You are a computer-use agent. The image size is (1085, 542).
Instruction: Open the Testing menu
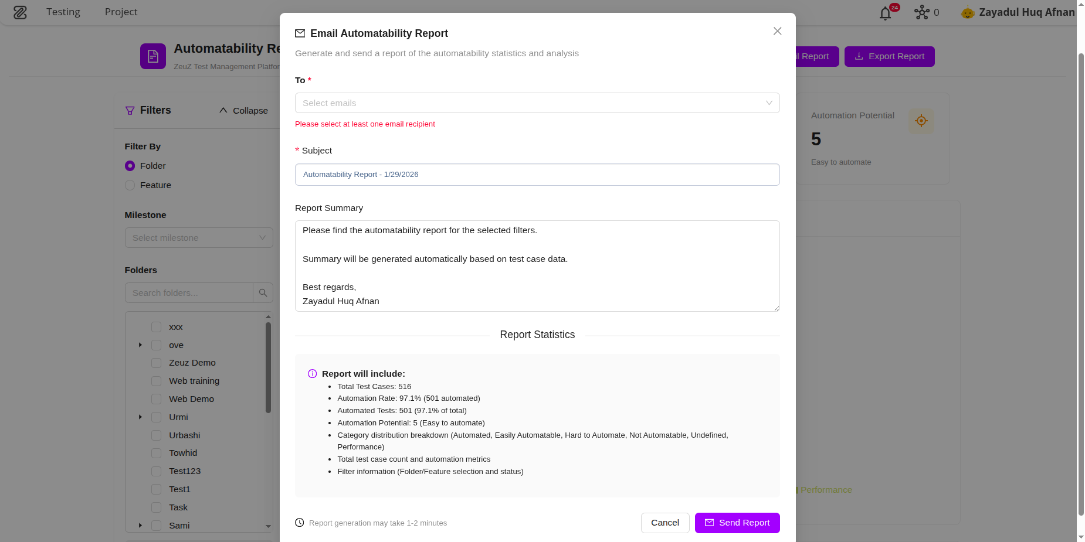(63, 12)
